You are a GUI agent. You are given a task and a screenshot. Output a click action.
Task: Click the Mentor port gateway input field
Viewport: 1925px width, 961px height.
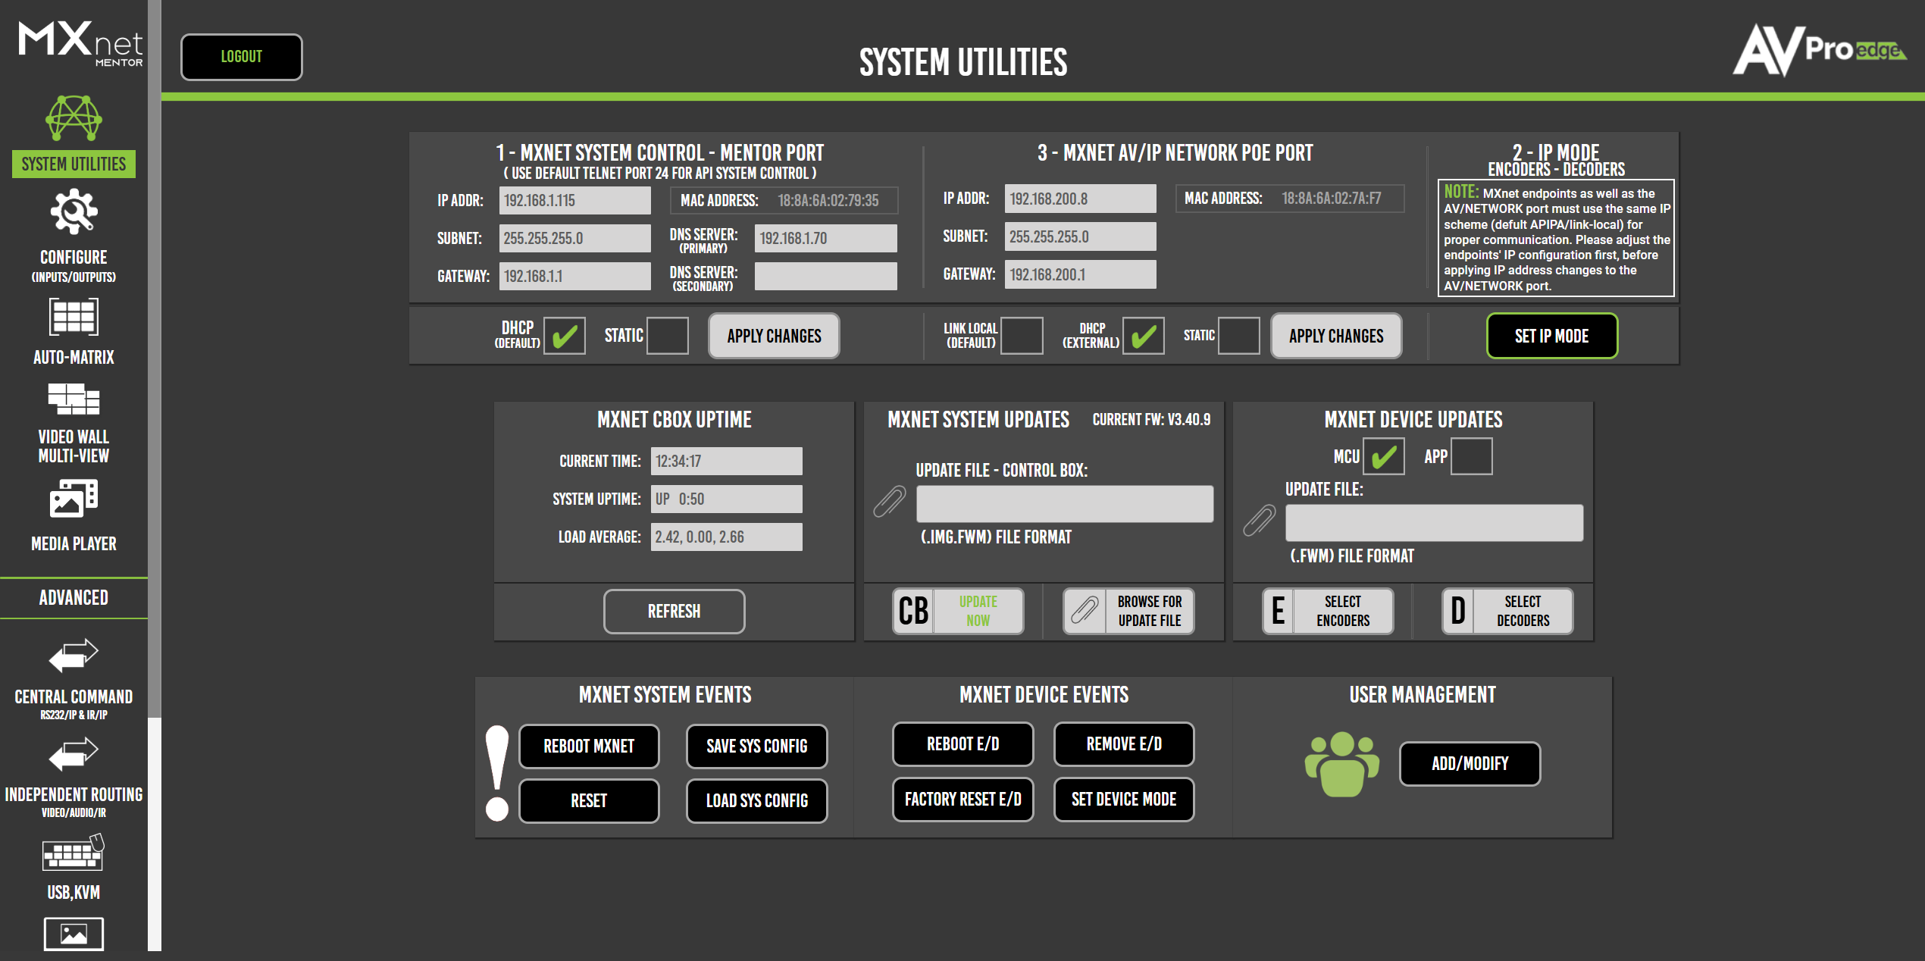pyautogui.click(x=574, y=277)
